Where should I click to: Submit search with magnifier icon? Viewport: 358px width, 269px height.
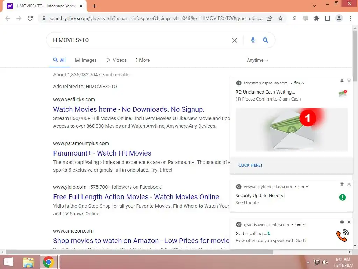pos(265,40)
